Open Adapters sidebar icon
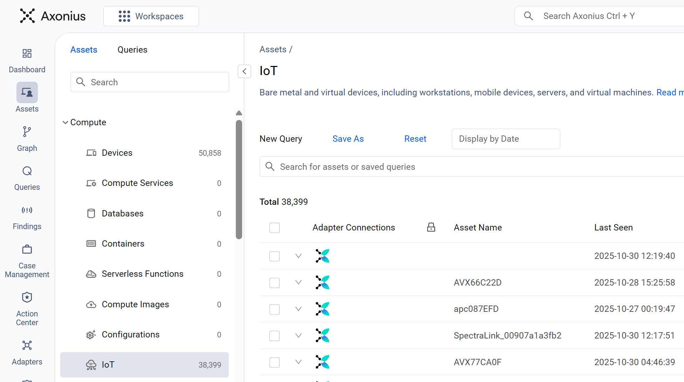684x382 pixels. (27, 346)
